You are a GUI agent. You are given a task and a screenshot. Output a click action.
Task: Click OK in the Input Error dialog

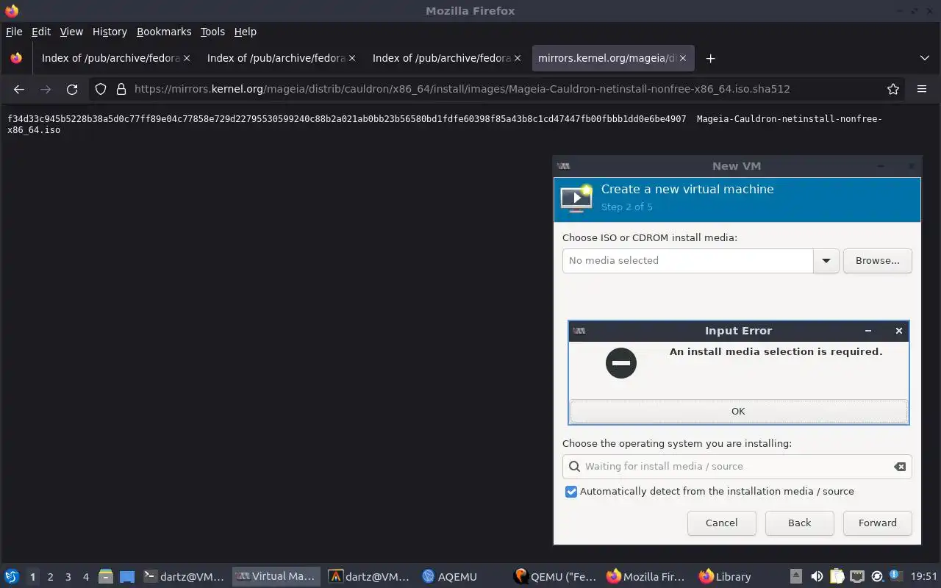point(738,411)
